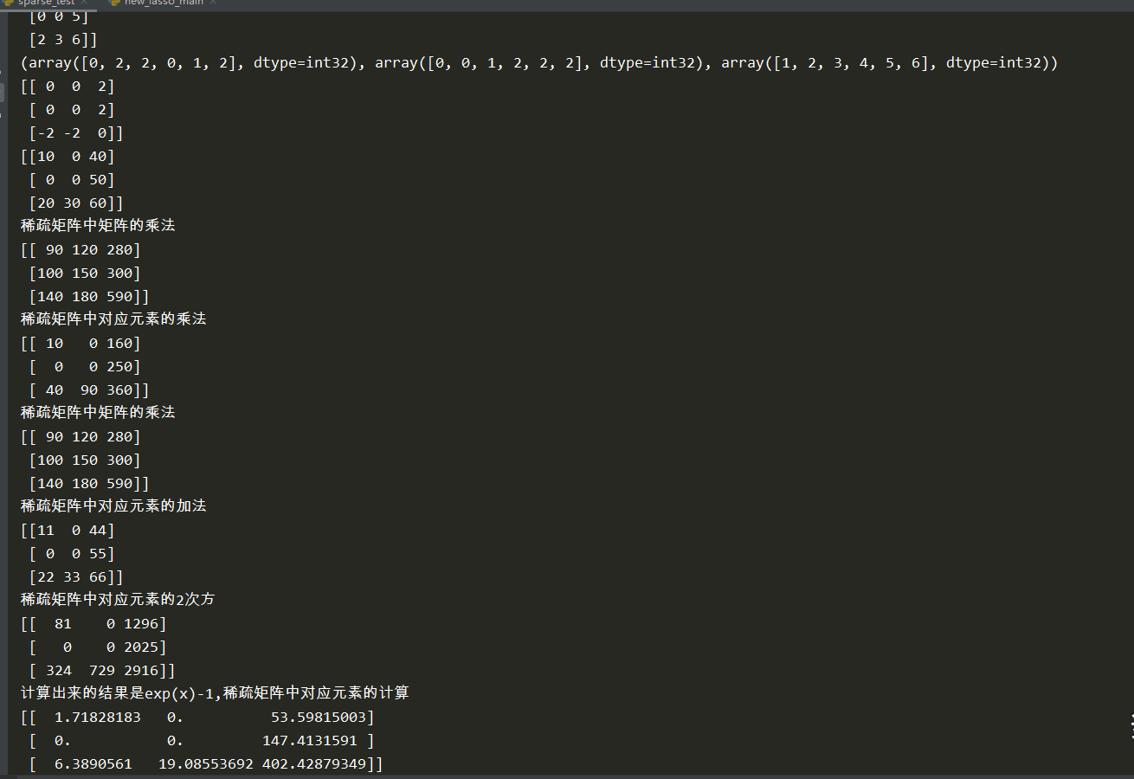This screenshot has height=779, width=1134.
Task: Click the Python icon on sparse_test tab
Action: point(7,3)
